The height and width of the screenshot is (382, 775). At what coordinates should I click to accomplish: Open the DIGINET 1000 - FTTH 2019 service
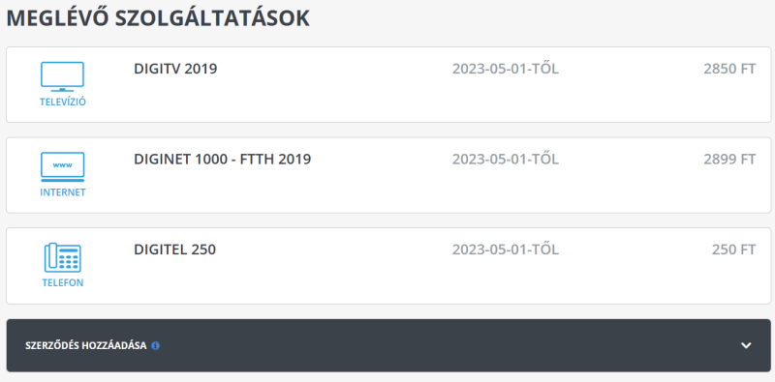(x=223, y=159)
